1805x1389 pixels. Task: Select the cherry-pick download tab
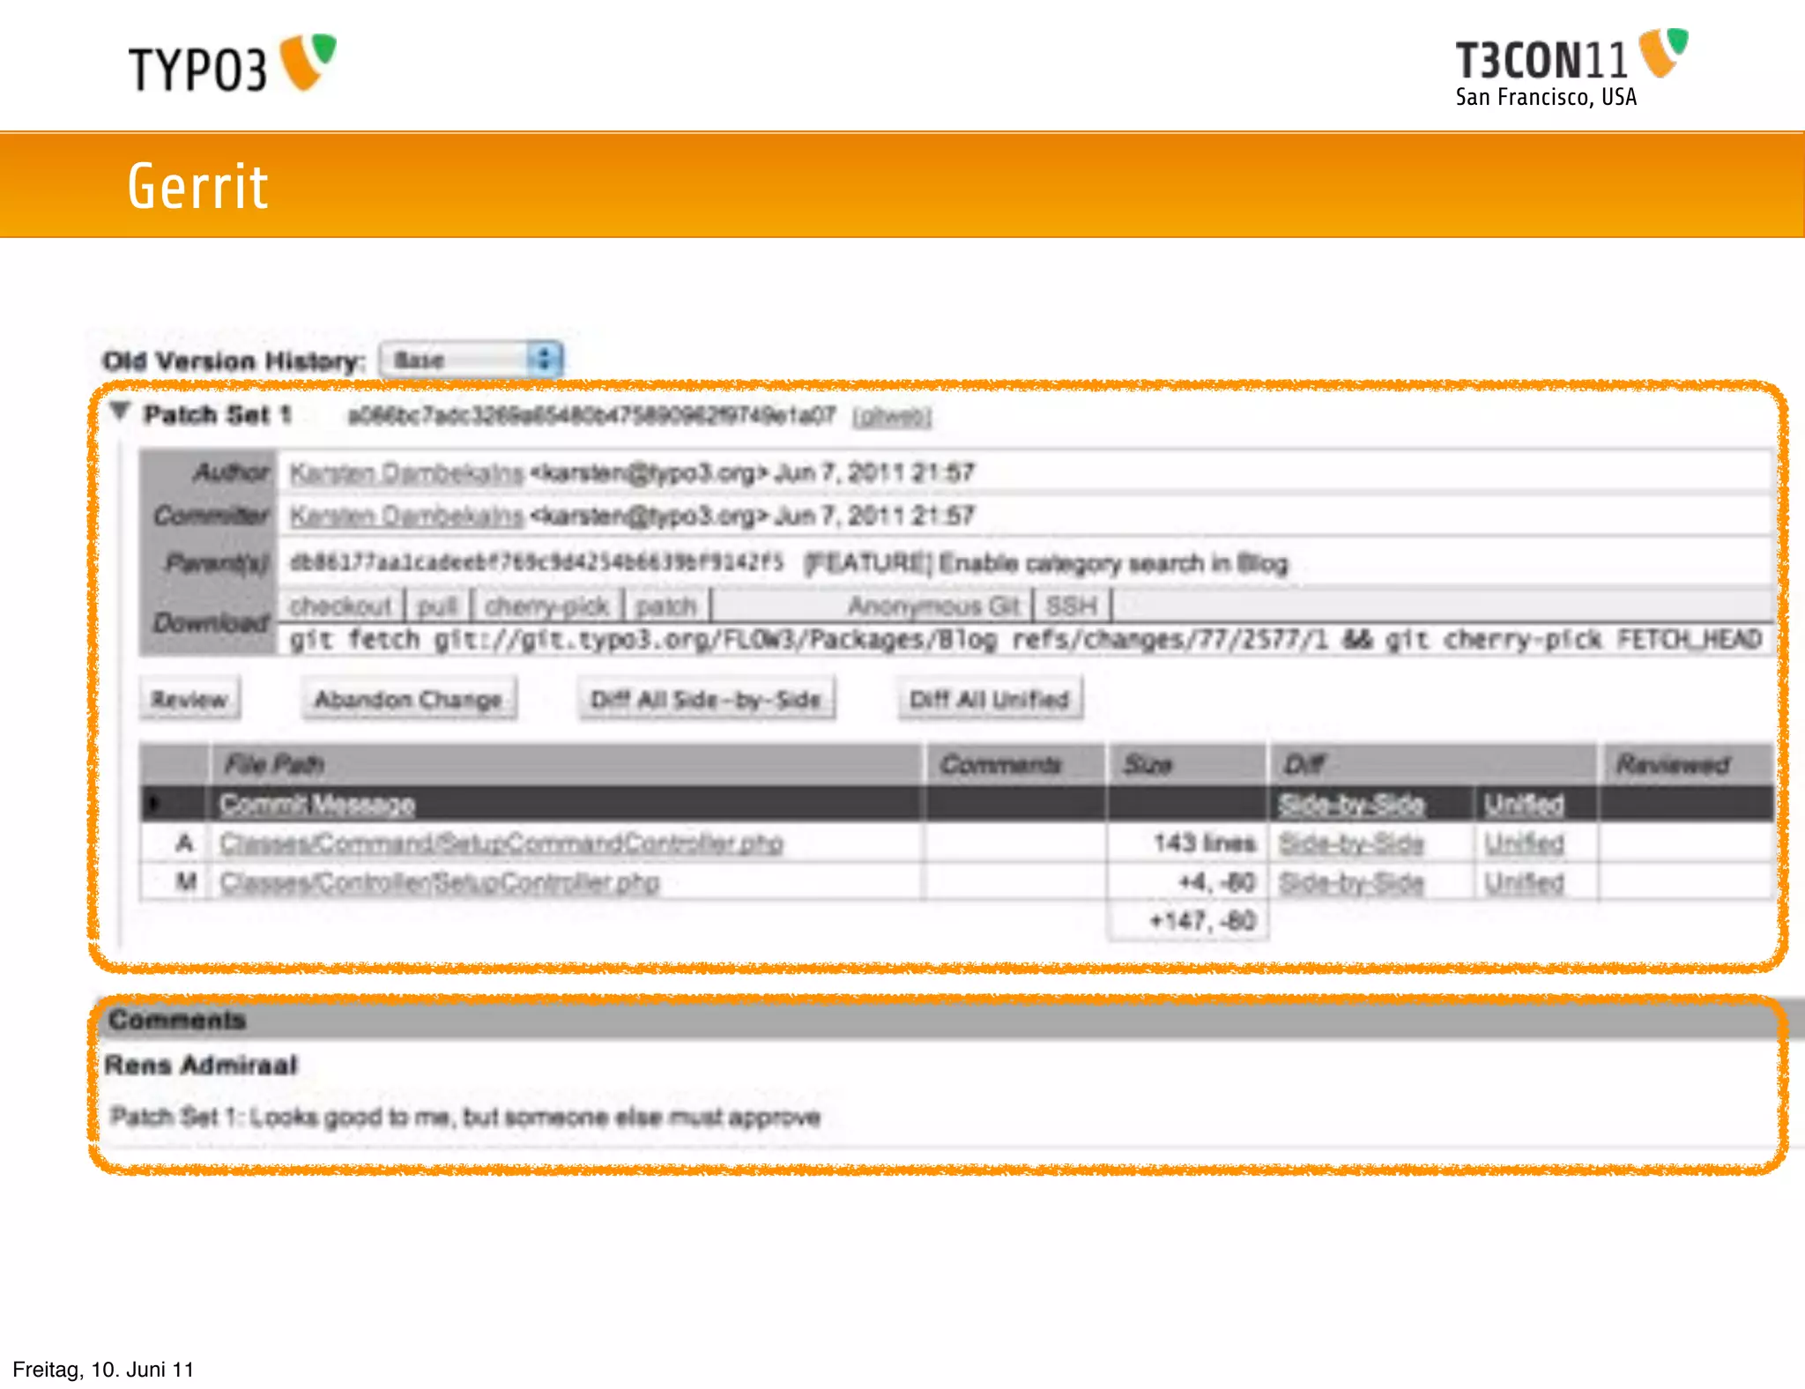click(546, 606)
